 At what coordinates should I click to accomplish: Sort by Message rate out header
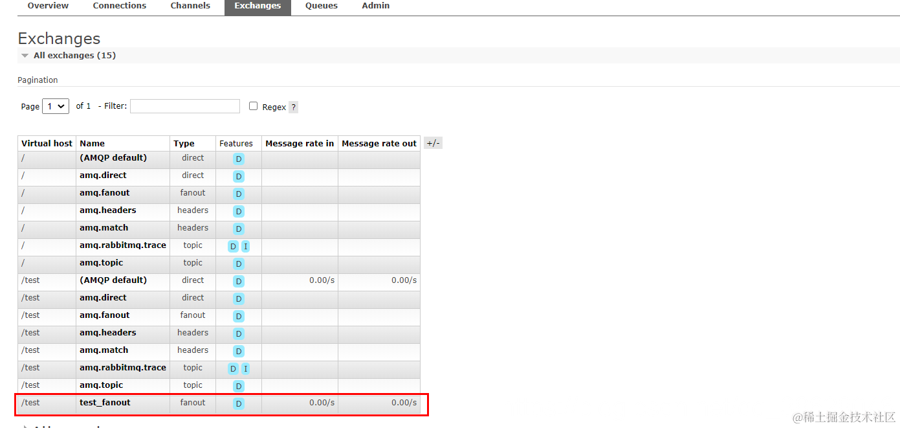[x=379, y=144]
